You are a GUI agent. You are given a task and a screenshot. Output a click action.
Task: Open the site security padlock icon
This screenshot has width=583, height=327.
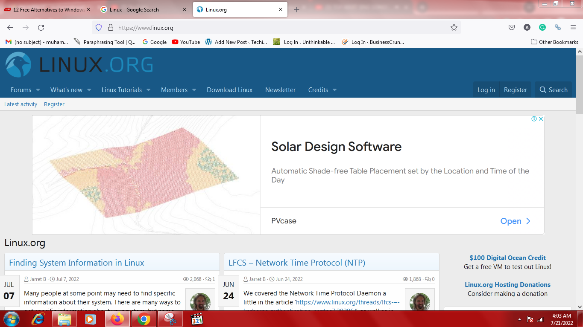point(110,28)
